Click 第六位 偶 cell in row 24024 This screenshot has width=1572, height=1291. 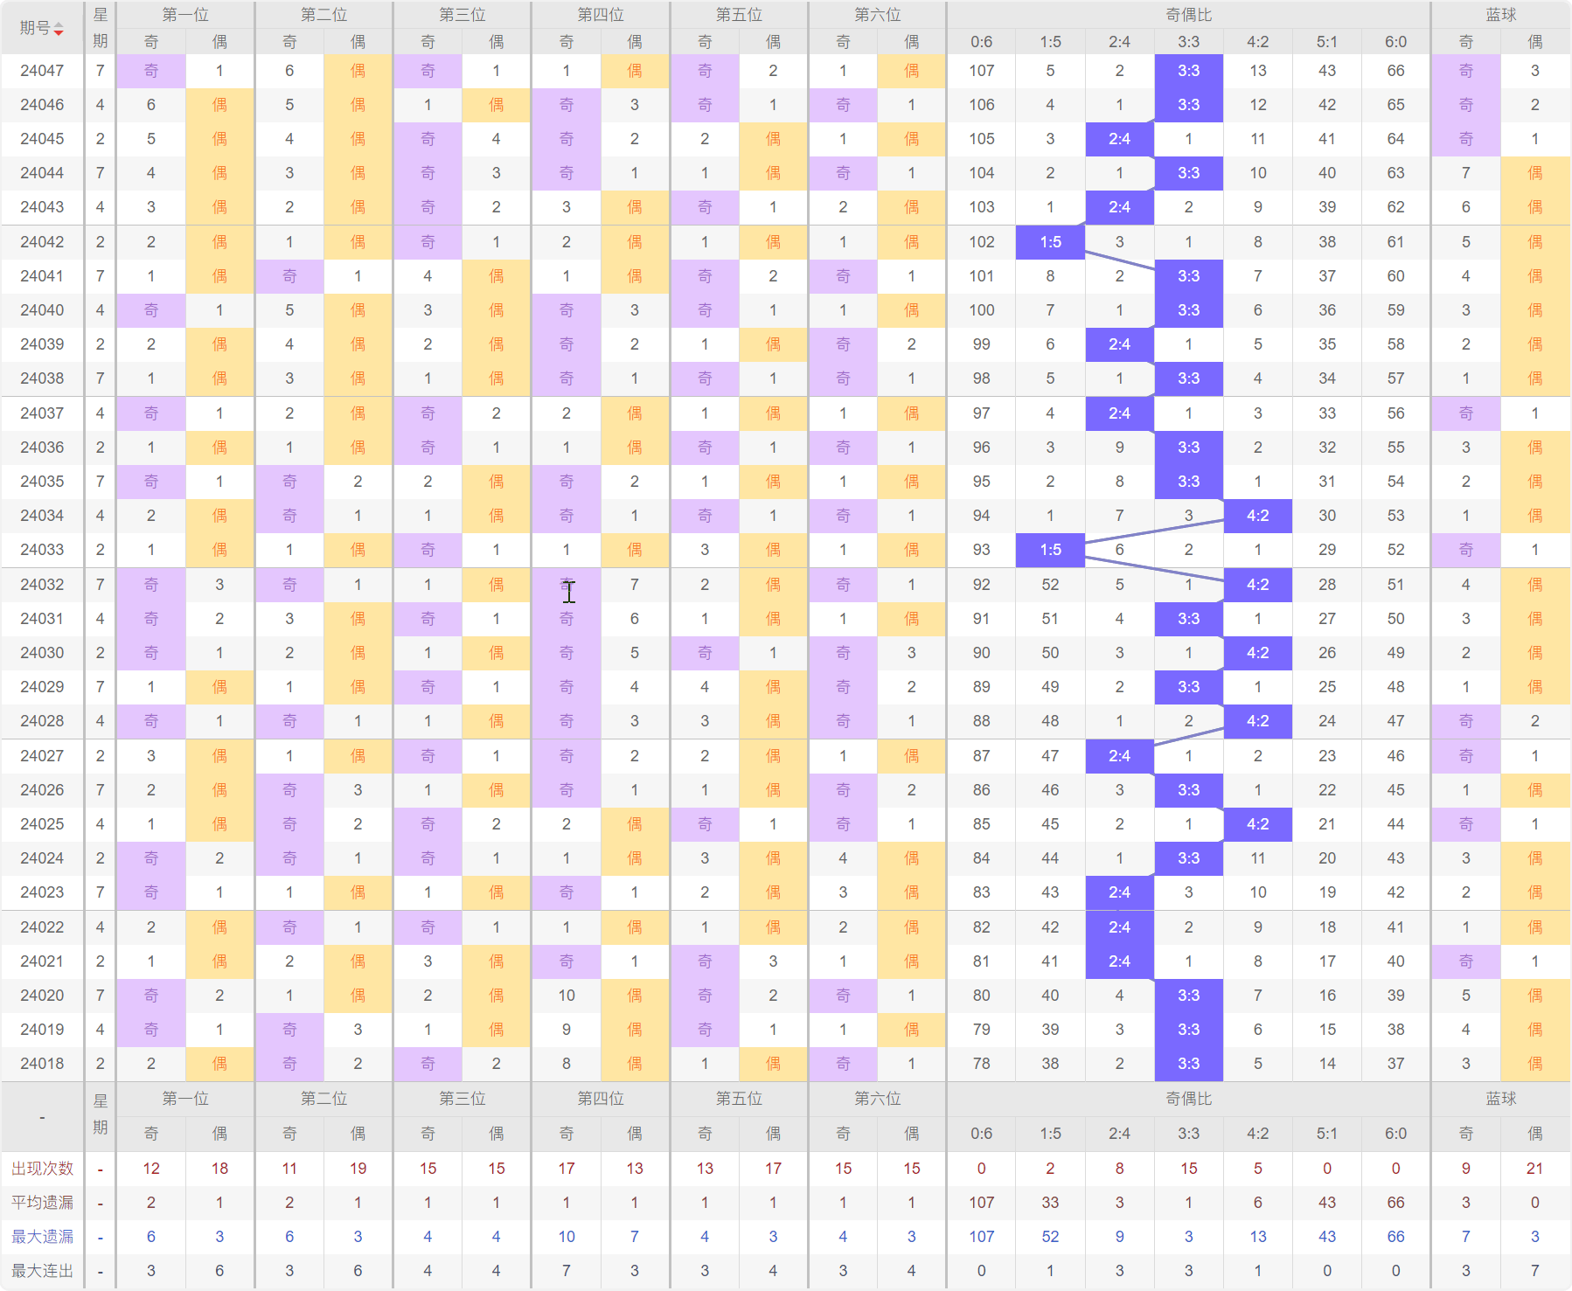(911, 858)
